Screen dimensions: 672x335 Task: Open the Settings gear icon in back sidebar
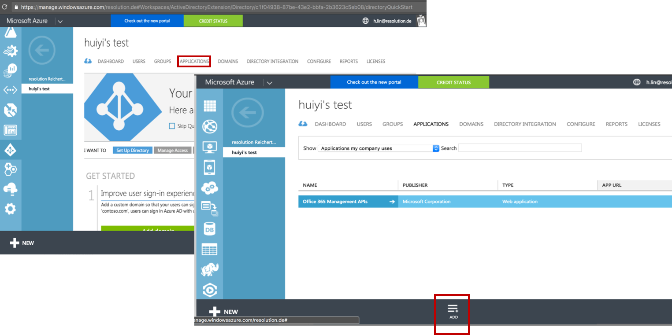click(x=10, y=209)
